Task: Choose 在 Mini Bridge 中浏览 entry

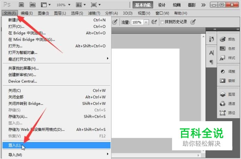Action: point(56,40)
